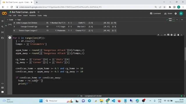Open the Insert menu

point(25,16)
